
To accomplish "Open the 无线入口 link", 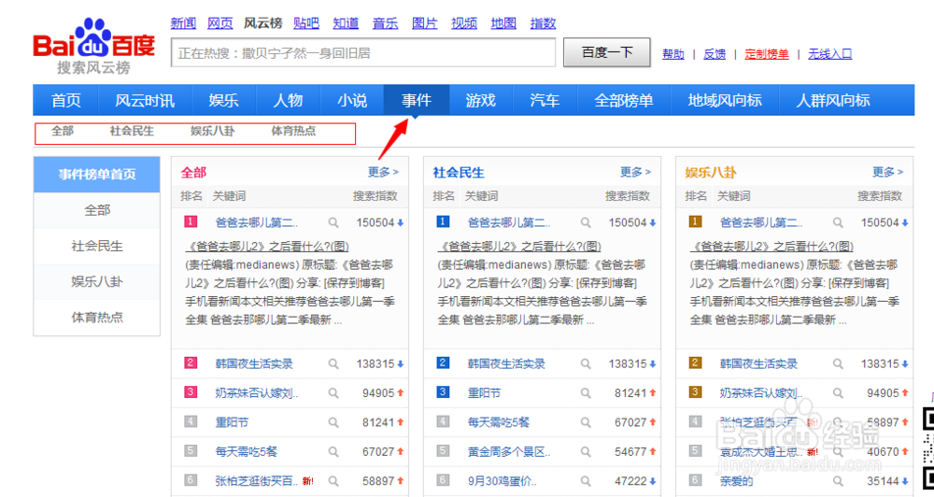I will click(x=829, y=54).
